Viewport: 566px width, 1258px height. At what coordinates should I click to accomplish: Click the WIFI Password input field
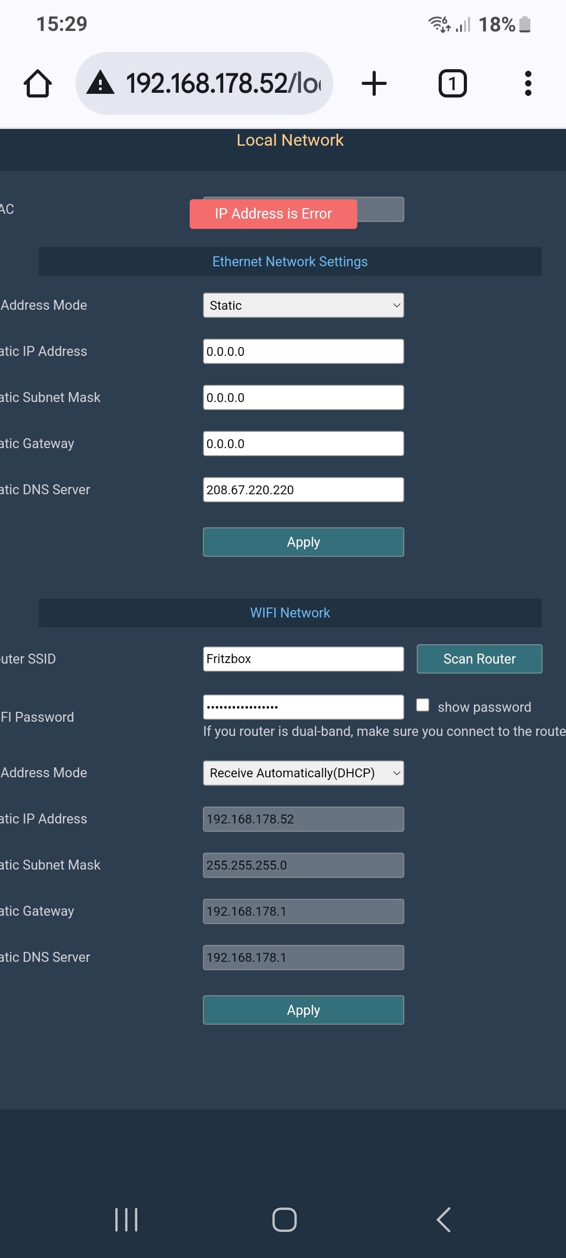pyautogui.click(x=303, y=707)
